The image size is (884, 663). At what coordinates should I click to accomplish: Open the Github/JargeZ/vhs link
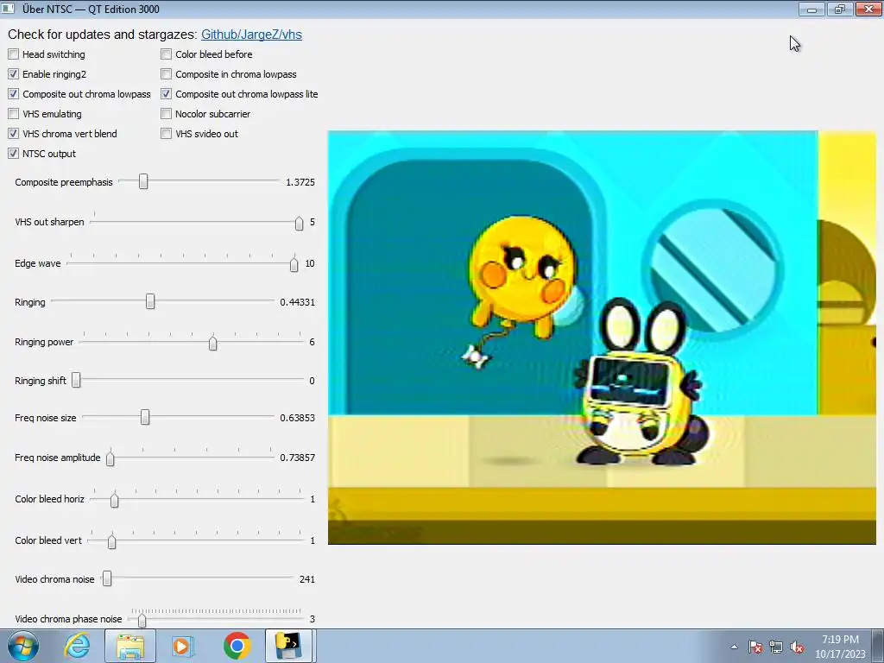(251, 35)
